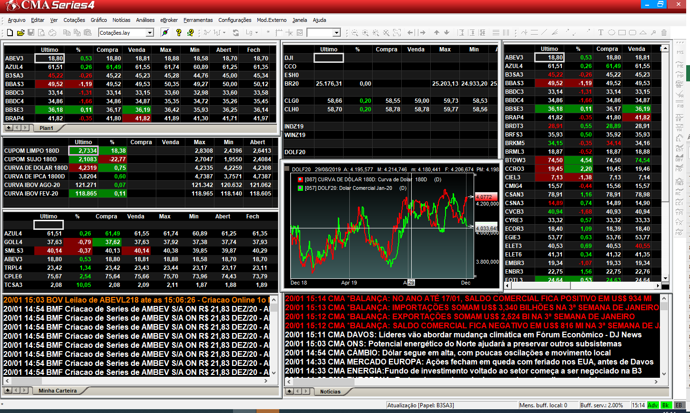Select the diagonal trend line tool
This screenshot has width=690, height=413.
tap(545, 33)
